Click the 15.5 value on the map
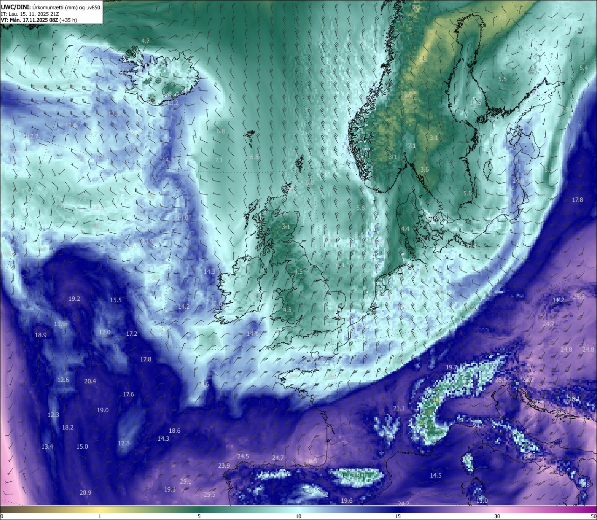The height and width of the screenshot is (520, 597). 116,300
